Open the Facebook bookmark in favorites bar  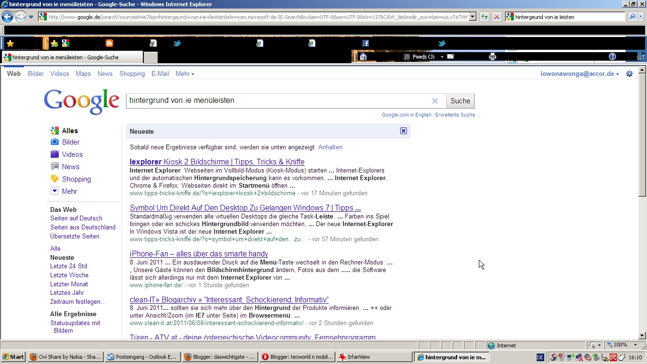[x=365, y=43]
